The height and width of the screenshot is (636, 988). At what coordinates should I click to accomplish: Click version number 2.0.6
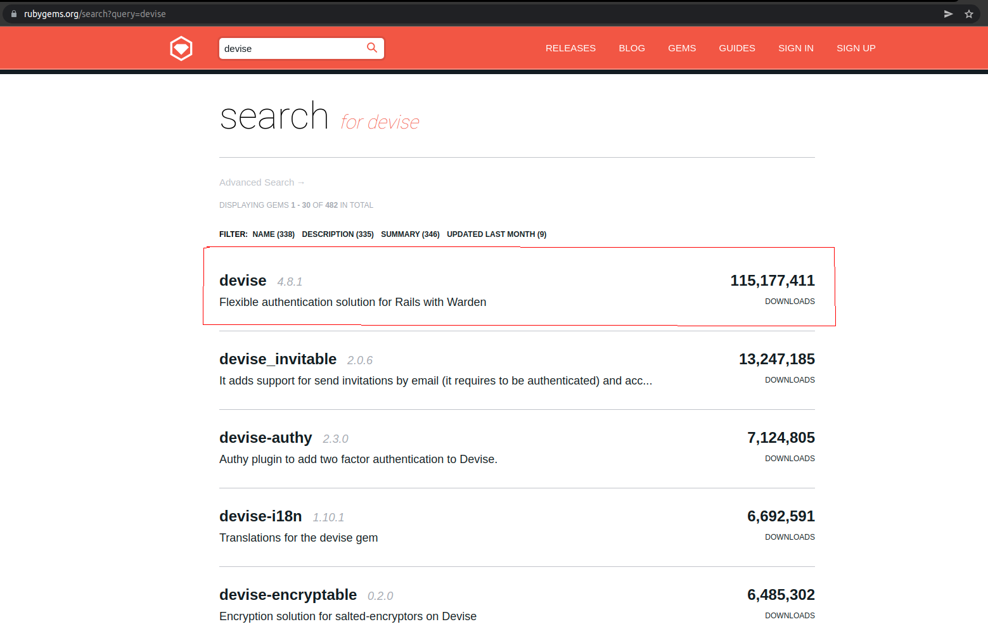click(360, 360)
